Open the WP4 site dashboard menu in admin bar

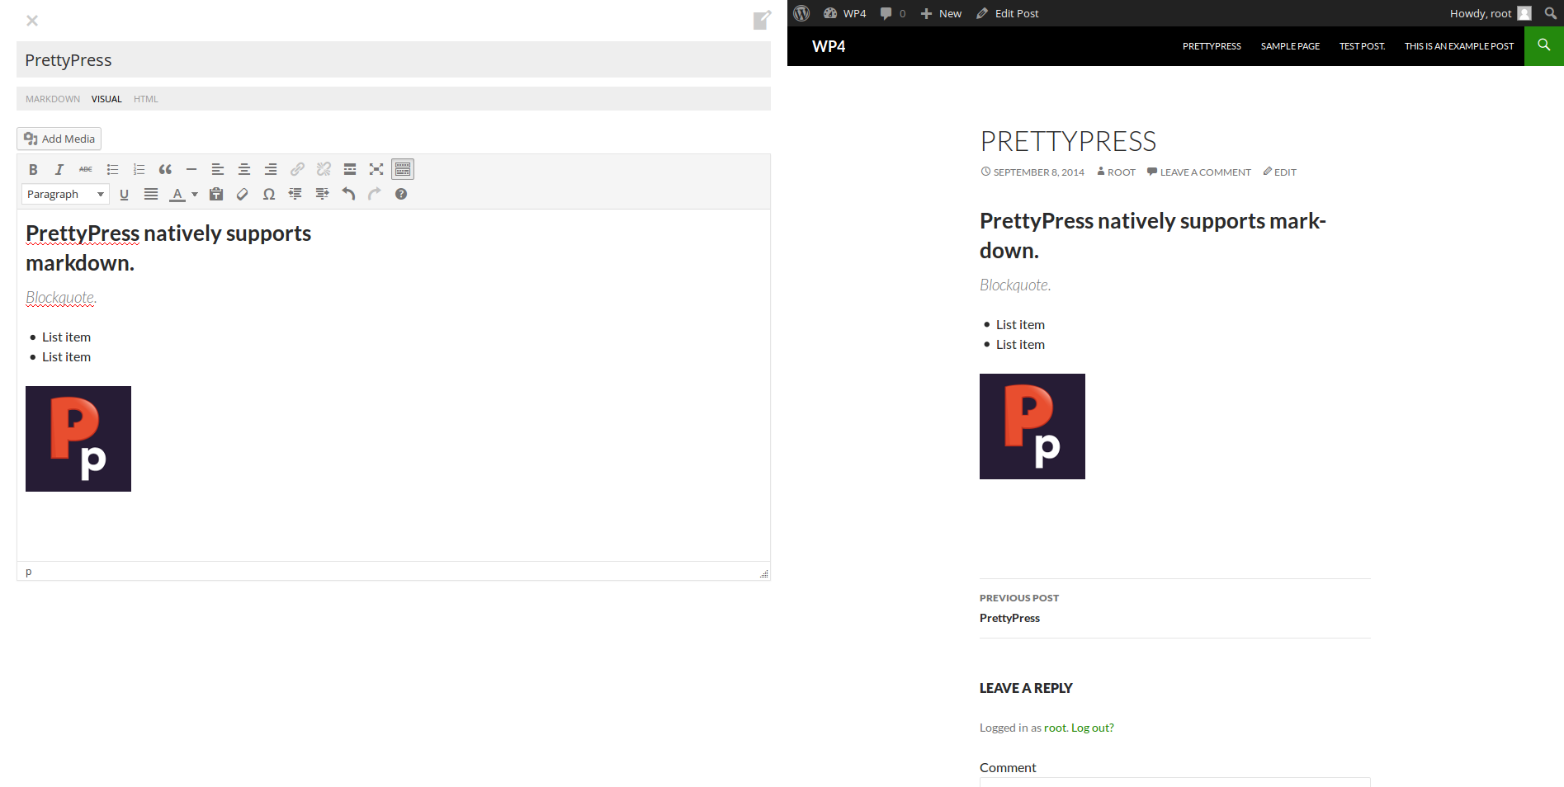pos(845,13)
